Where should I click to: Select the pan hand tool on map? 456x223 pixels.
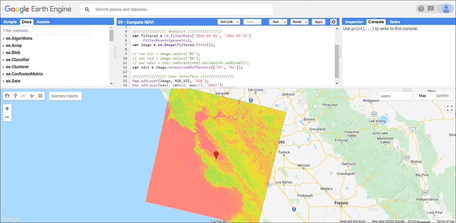(7, 96)
